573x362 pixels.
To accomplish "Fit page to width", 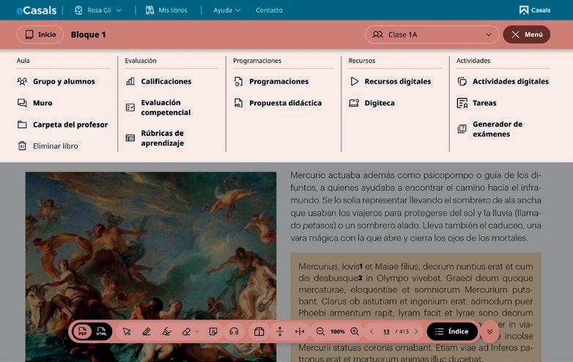I will point(300,331).
